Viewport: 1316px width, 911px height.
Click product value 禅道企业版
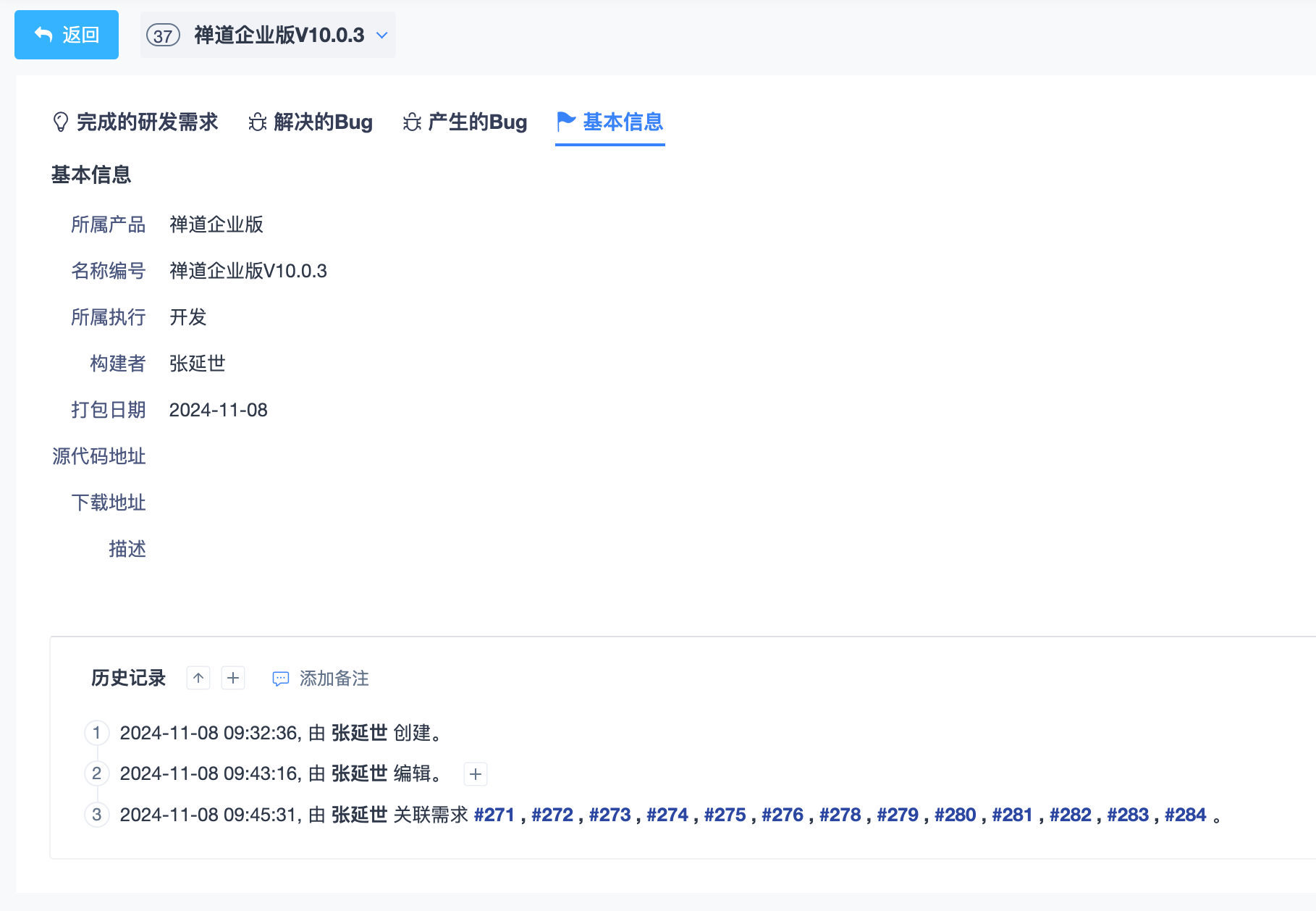(x=216, y=224)
